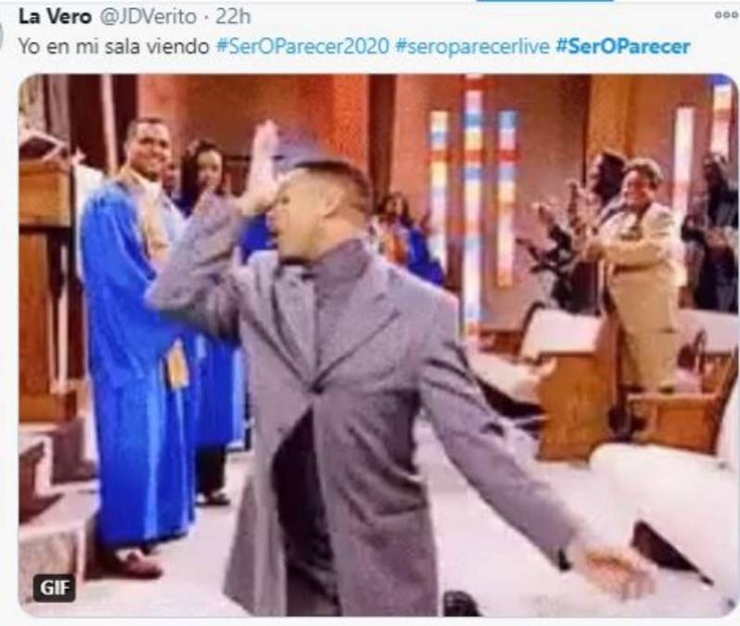
Task: Open the bold #SerOParecer hashtag
Action: pyautogui.click(x=623, y=46)
